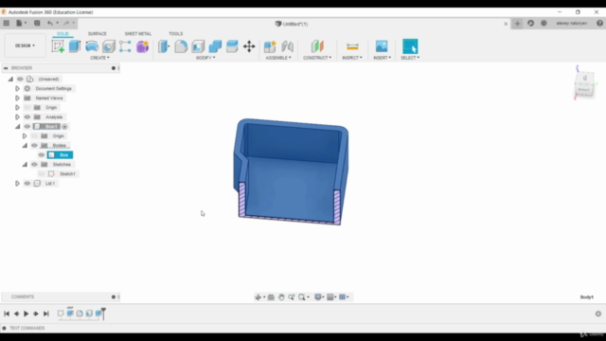Click the Look At tool
Image resolution: width=606 pixels, height=341 pixels.
(271, 296)
